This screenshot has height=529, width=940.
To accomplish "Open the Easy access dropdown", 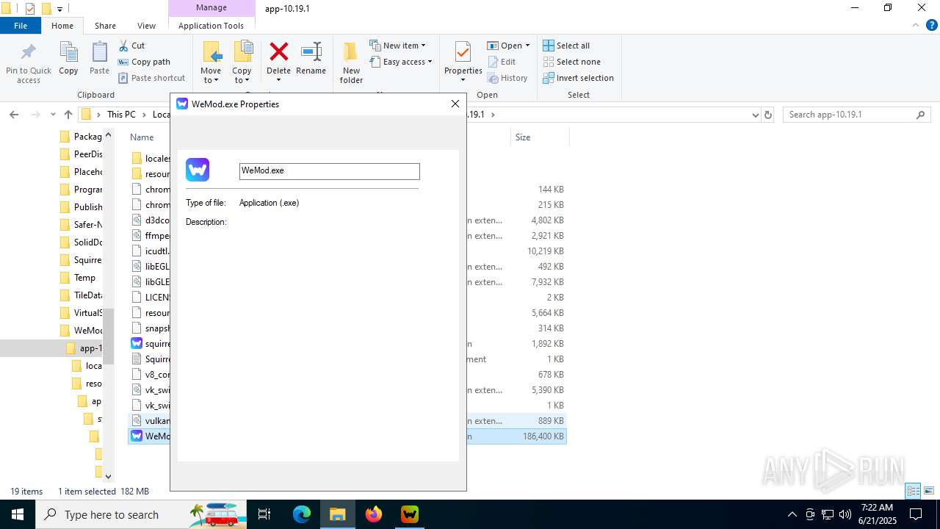I will tap(400, 62).
